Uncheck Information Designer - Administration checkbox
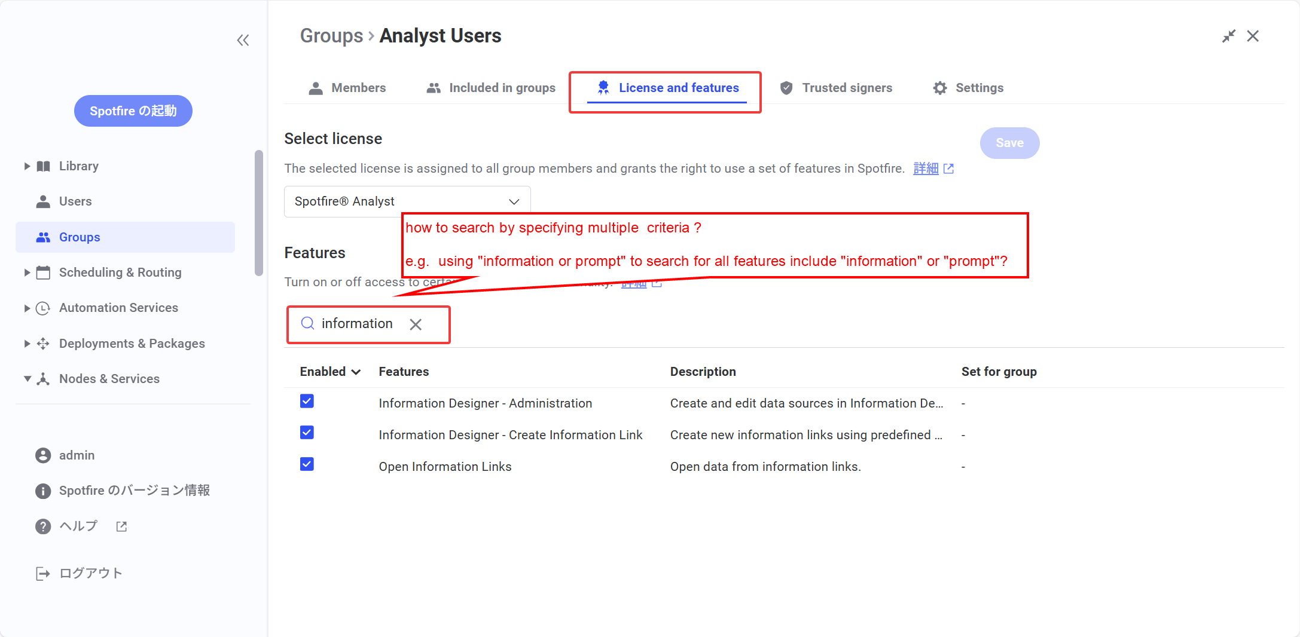Screen dimensions: 1300x637 pos(307,402)
